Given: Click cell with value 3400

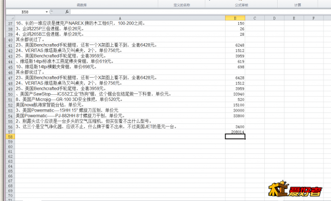Looking at the screenshot, I should (x=235, y=127).
